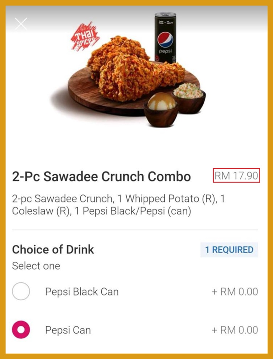Click the Select one hint text

[36, 266]
